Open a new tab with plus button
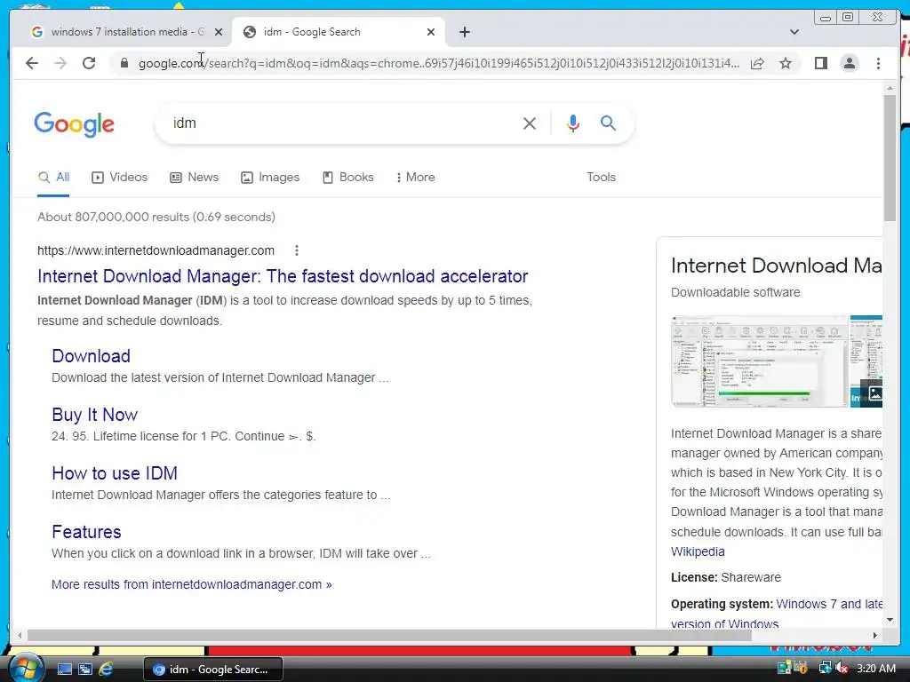The height and width of the screenshot is (682, 910). coord(464,32)
